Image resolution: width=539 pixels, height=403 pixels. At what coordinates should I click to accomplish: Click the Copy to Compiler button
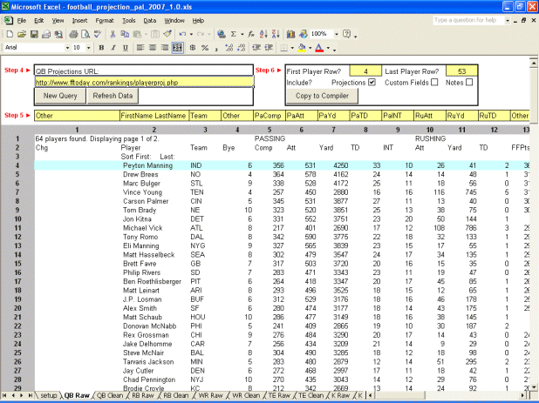pyautogui.click(x=322, y=96)
